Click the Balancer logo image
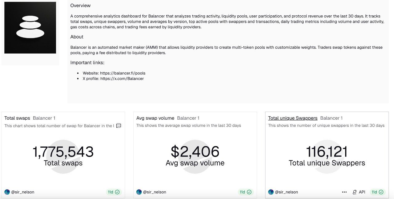Image resolution: width=394 pixels, height=199 pixels. 30,28
